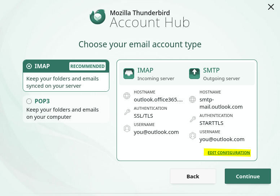Click the user icon beside IMAP username
This screenshot has width=280, height=196.
tap(127, 129)
